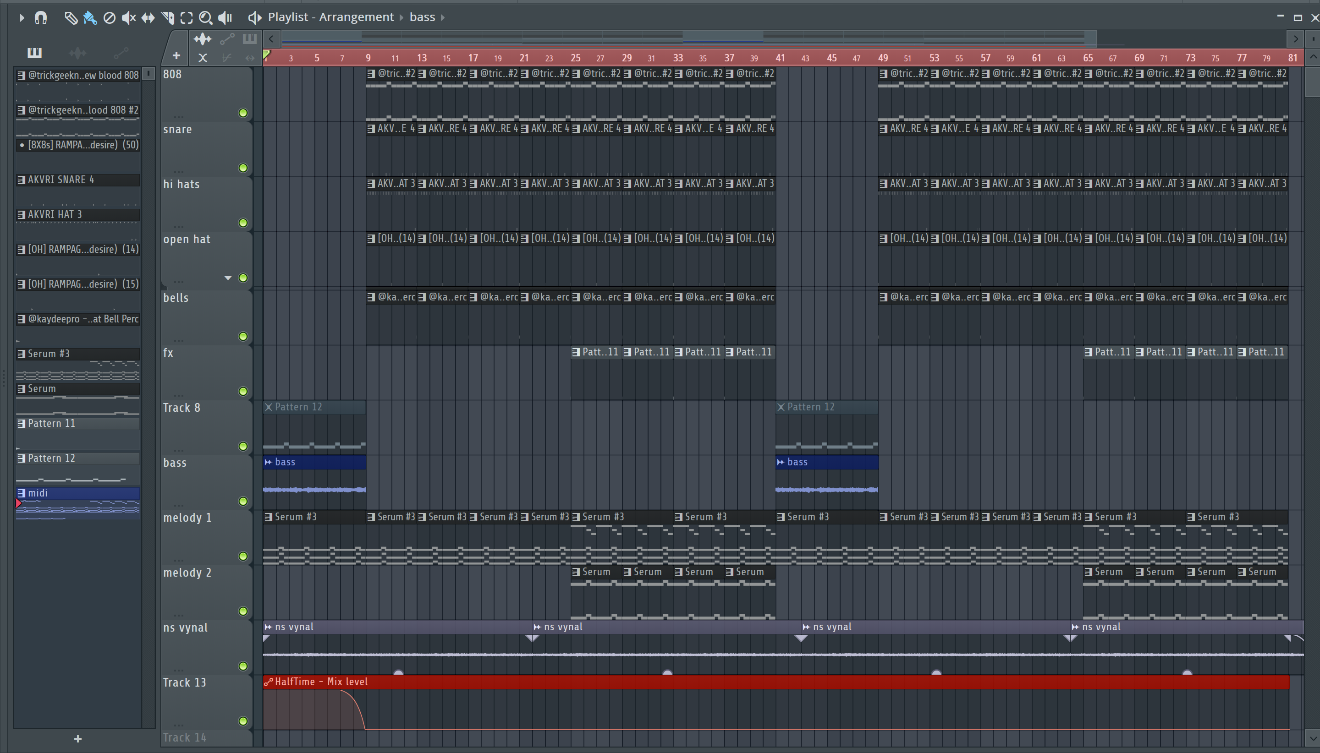Open arrow after bass in title
The height and width of the screenshot is (753, 1320).
[443, 17]
